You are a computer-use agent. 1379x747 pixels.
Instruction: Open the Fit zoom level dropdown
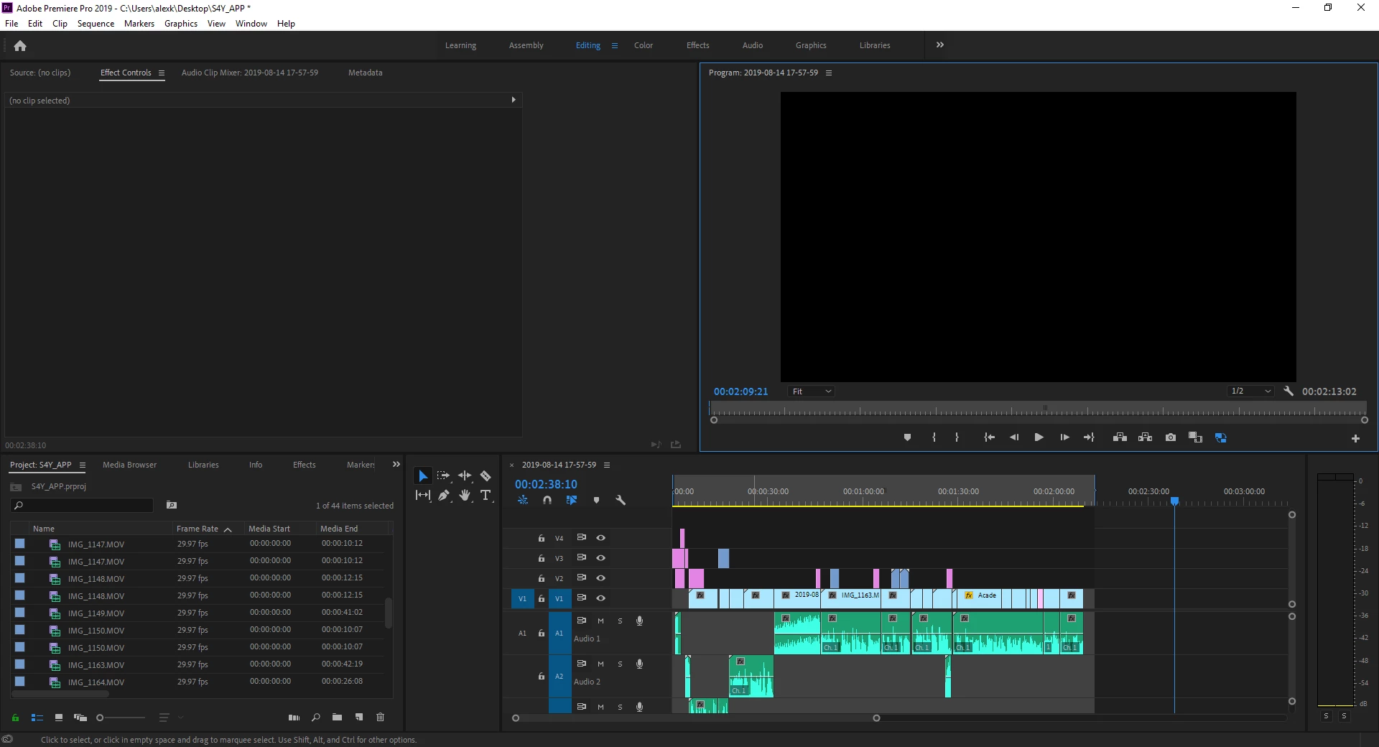point(812,391)
